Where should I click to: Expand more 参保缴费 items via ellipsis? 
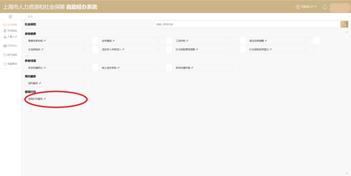click(x=27, y=56)
